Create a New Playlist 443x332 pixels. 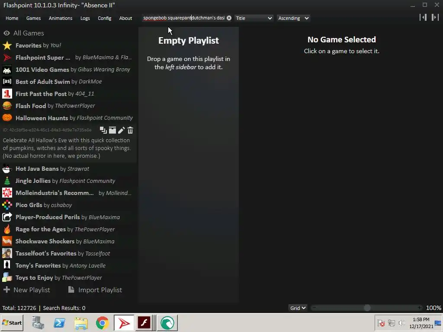pyautogui.click(x=26, y=290)
